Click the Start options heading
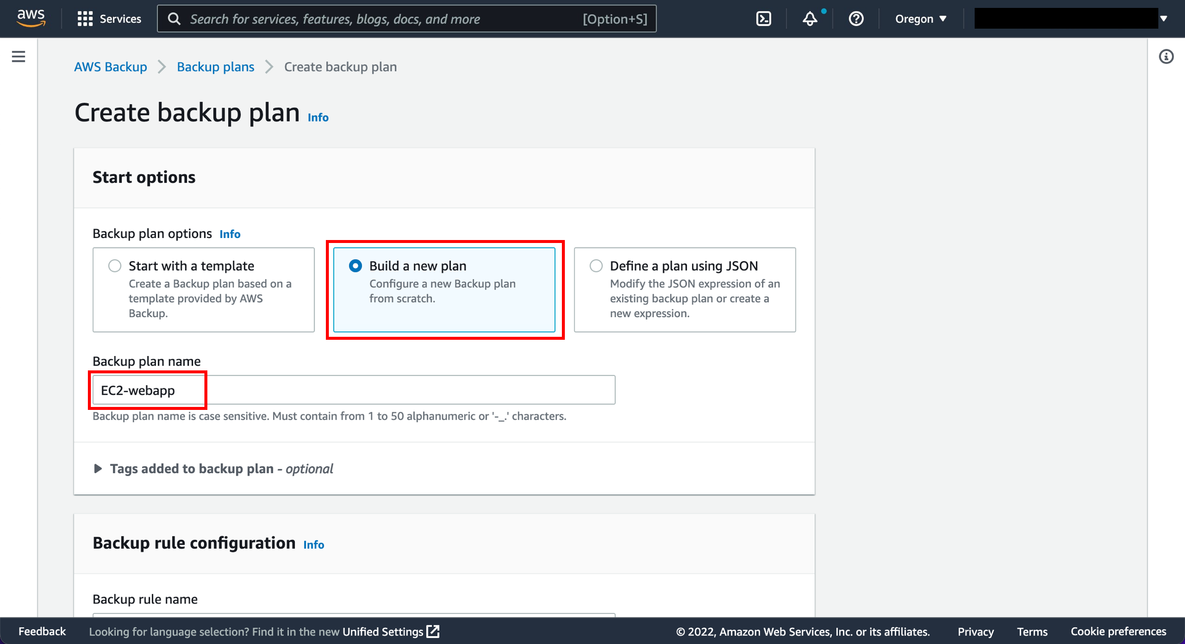Image resolution: width=1185 pixels, height=644 pixels. click(144, 177)
